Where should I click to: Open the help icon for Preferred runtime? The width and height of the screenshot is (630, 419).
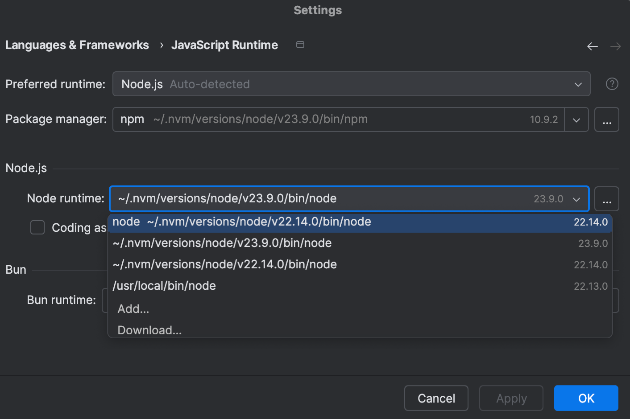point(612,83)
